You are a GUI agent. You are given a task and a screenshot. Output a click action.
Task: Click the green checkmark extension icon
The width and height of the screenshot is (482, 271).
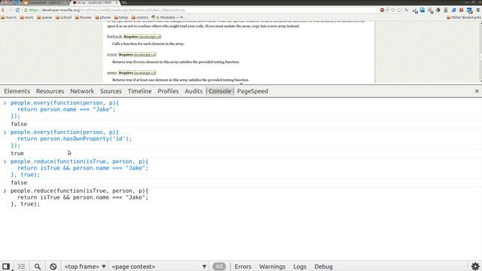point(415,11)
